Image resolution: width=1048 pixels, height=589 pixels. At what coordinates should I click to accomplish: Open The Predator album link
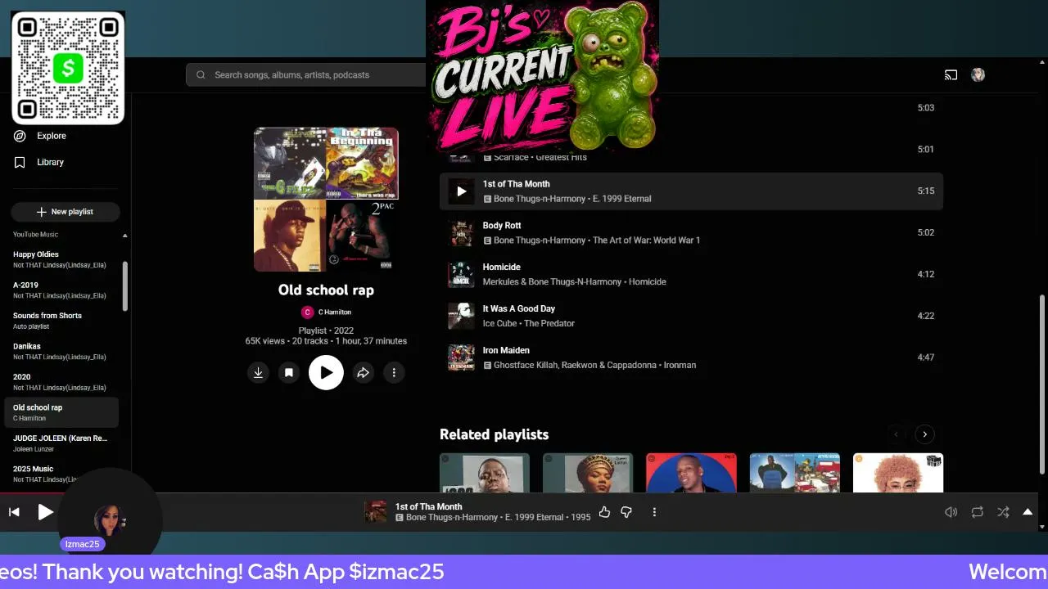click(x=549, y=324)
